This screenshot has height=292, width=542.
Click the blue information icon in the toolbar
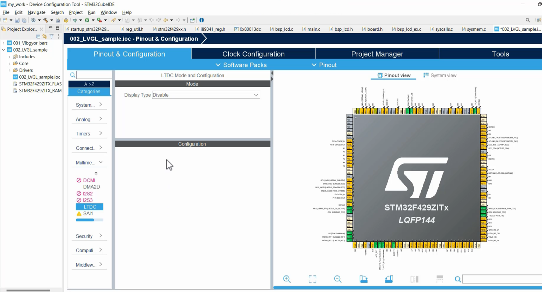pos(201,20)
